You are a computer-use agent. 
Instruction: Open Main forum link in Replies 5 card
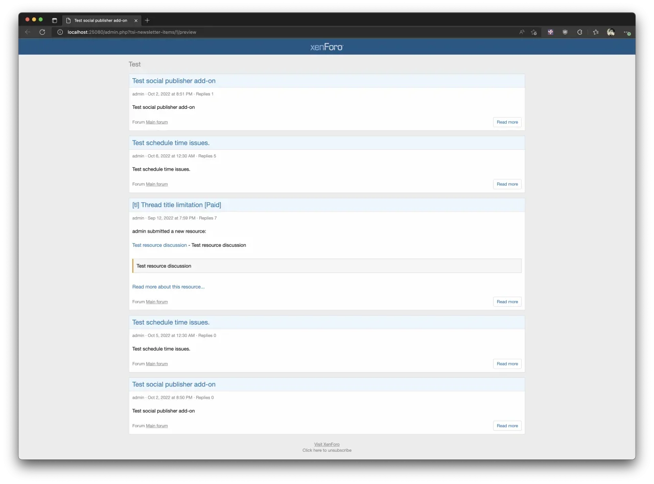(x=157, y=184)
